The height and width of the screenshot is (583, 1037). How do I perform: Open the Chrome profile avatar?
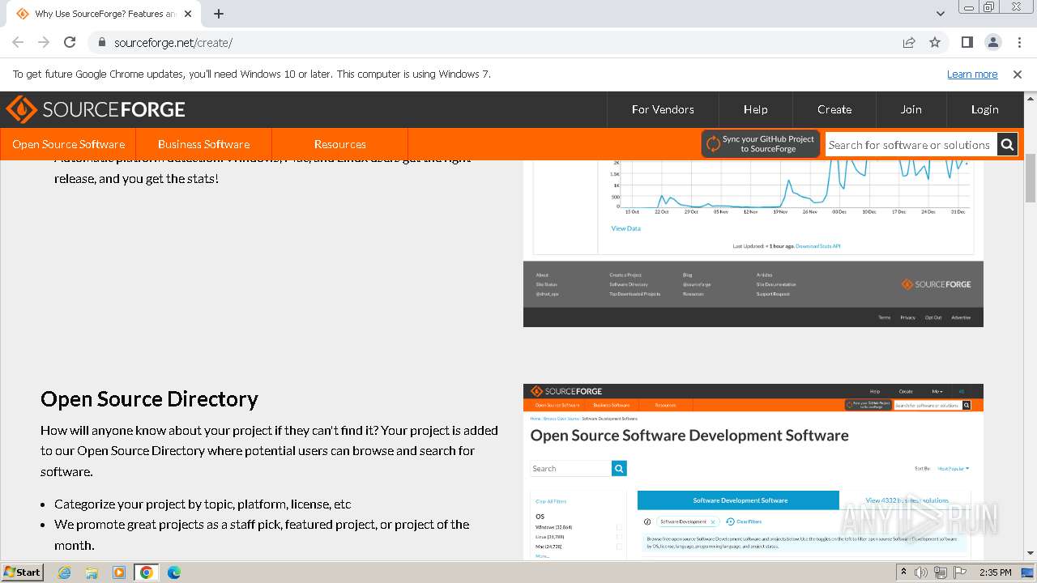(993, 43)
